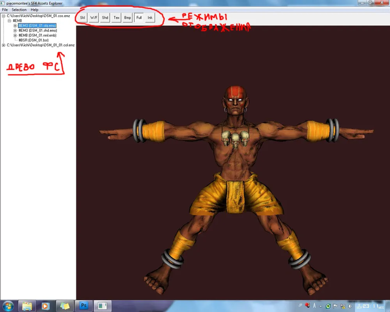Open the Selection menu

pos(19,10)
